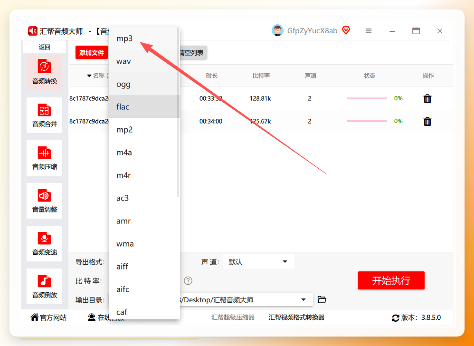Click the red VIP diamond badge
Image resolution: width=474 pixels, height=346 pixels.
click(x=346, y=30)
